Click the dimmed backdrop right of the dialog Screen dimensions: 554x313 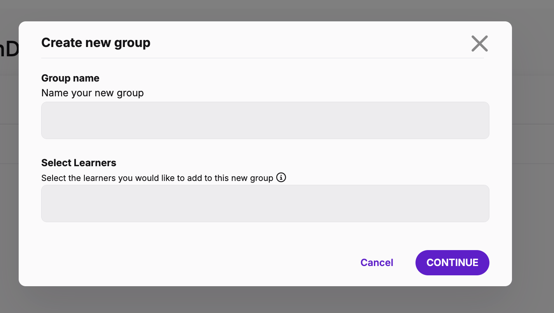533,155
